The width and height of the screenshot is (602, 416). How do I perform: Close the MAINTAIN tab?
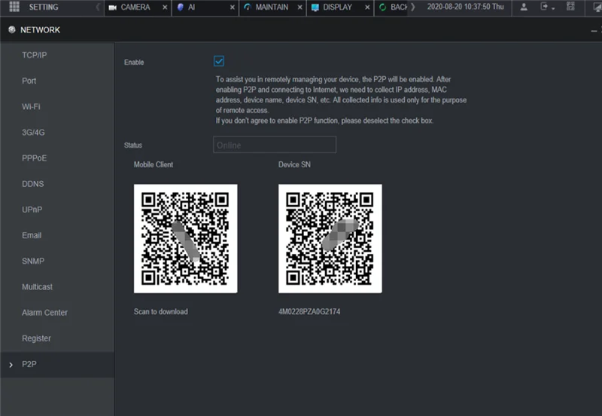click(299, 8)
